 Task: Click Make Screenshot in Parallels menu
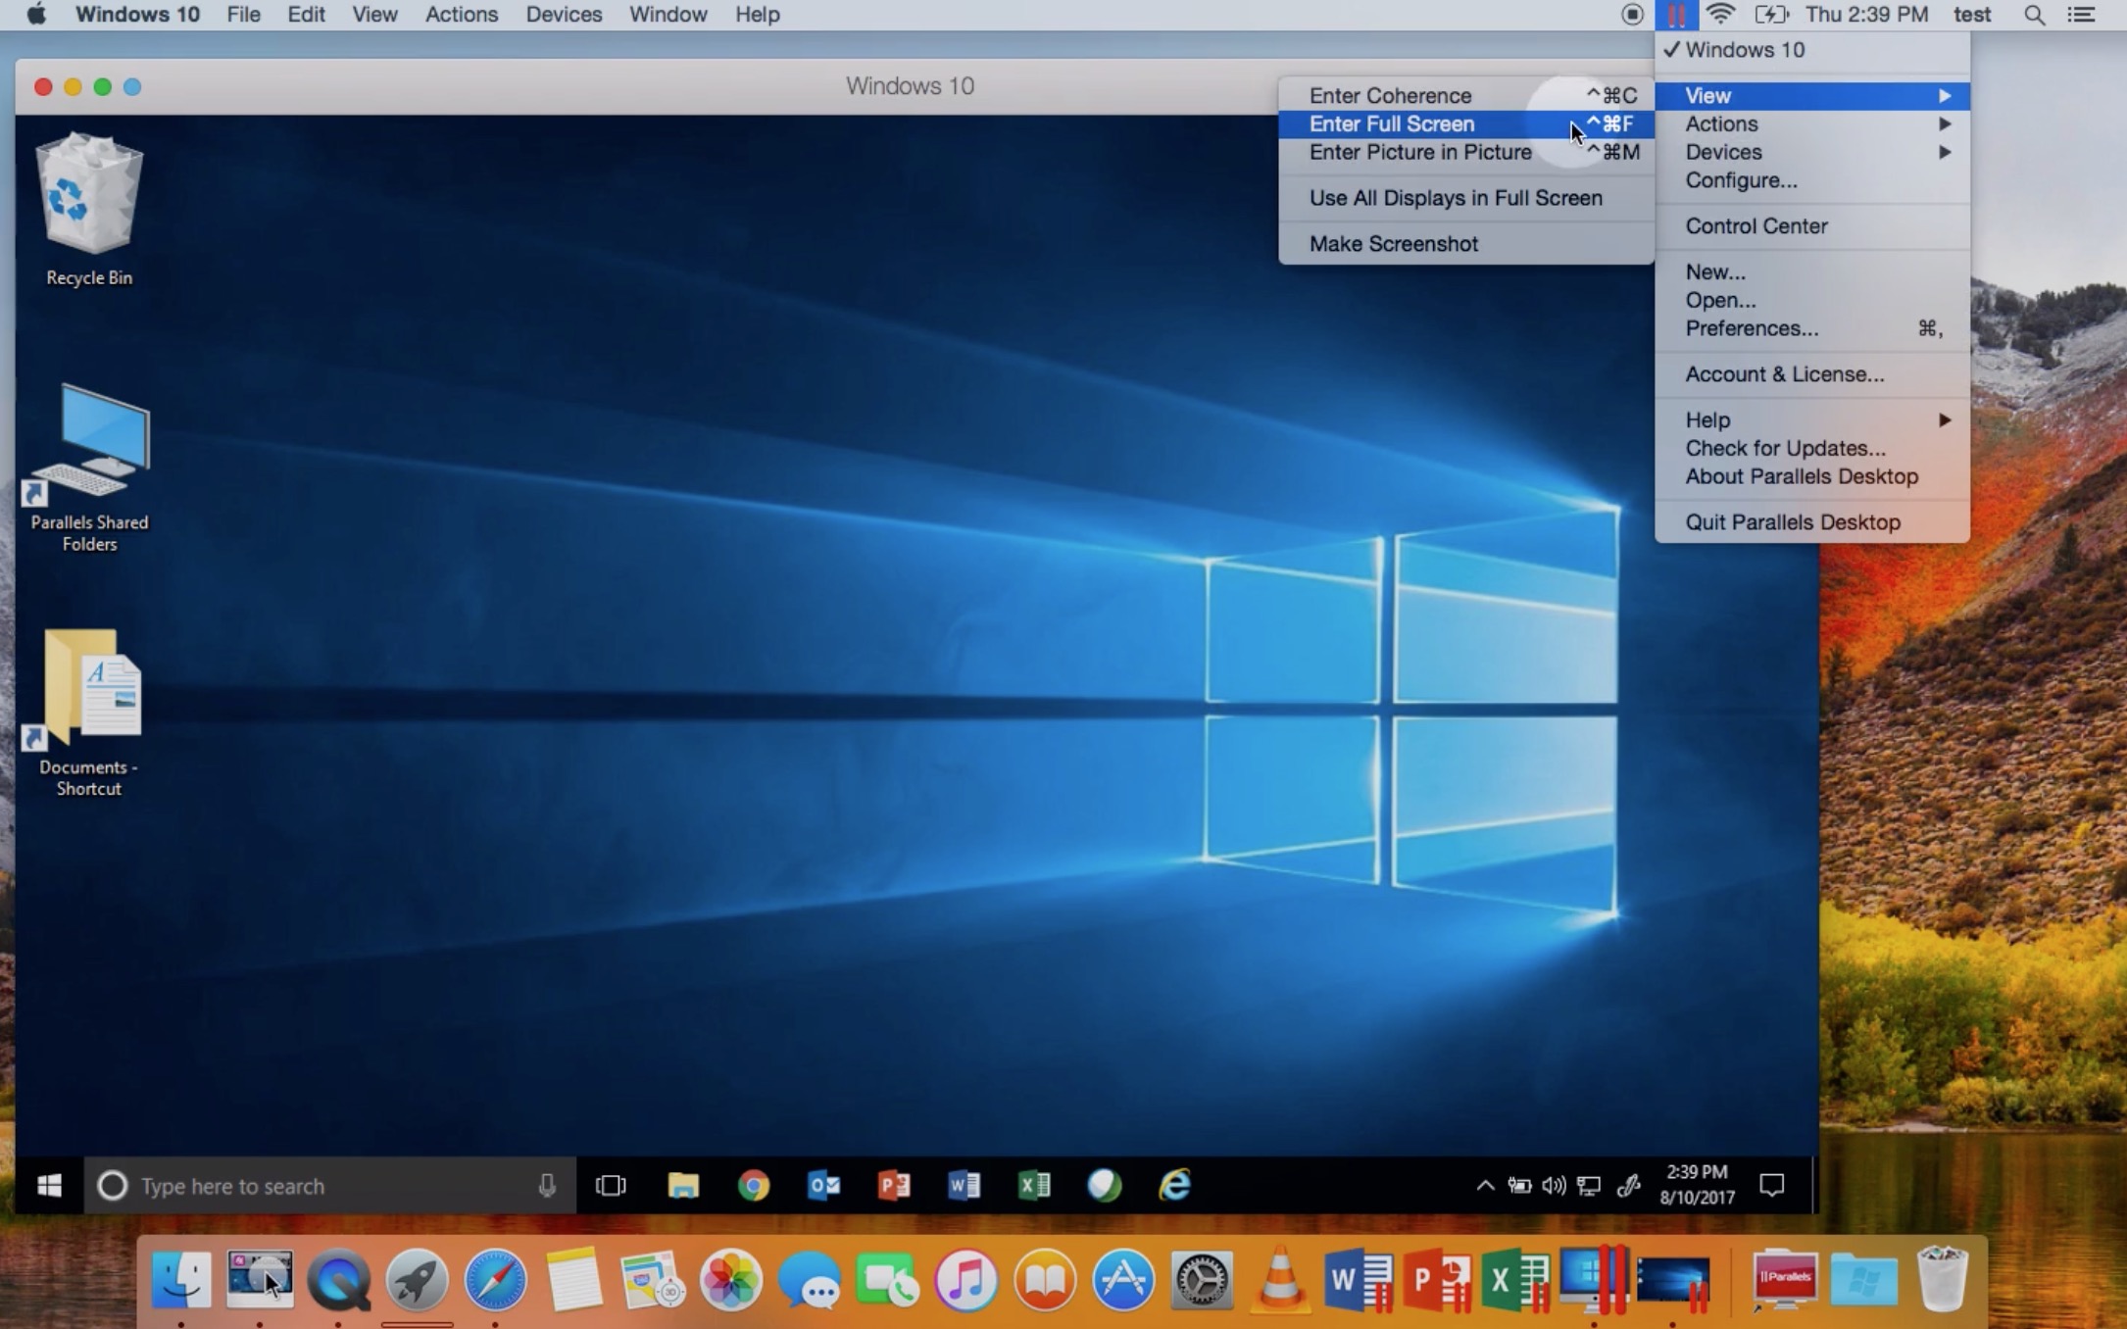tap(1394, 242)
